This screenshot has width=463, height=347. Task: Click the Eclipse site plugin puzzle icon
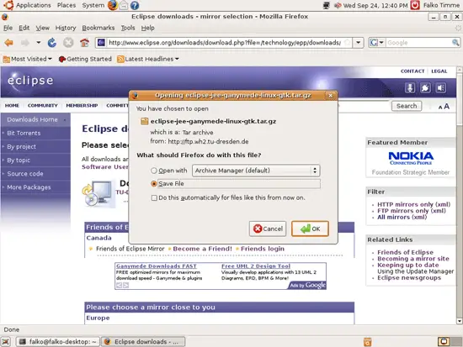coord(425,87)
